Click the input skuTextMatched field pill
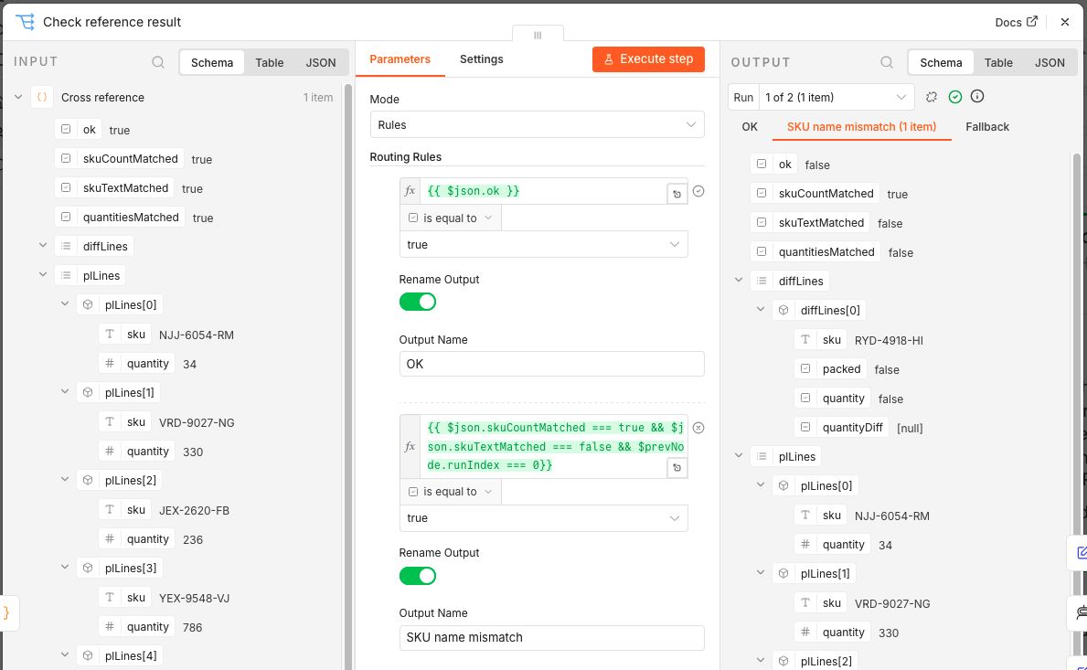This screenshot has height=670, width=1087. point(115,187)
